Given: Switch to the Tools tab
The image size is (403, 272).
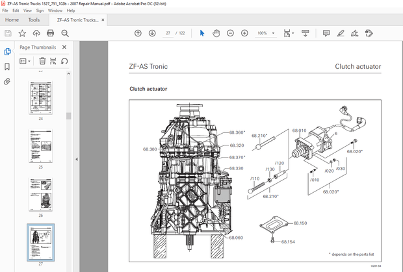Looking at the screenshot, I should tap(34, 19).
